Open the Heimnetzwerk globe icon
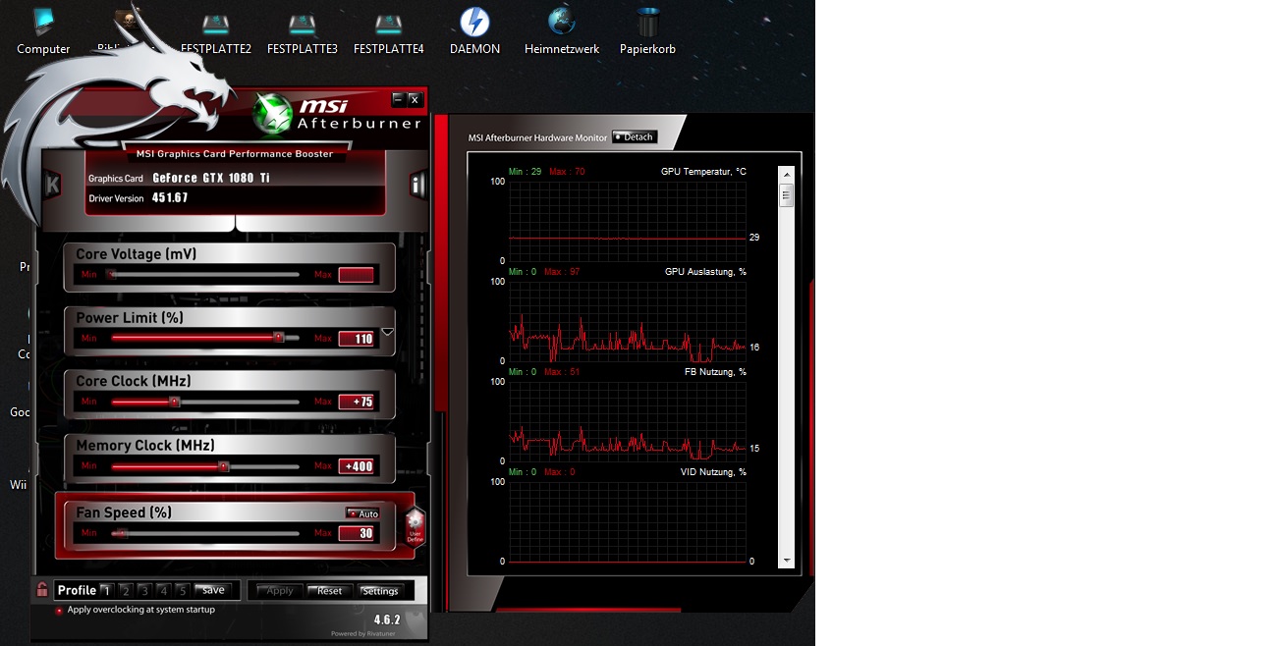 coord(562,30)
